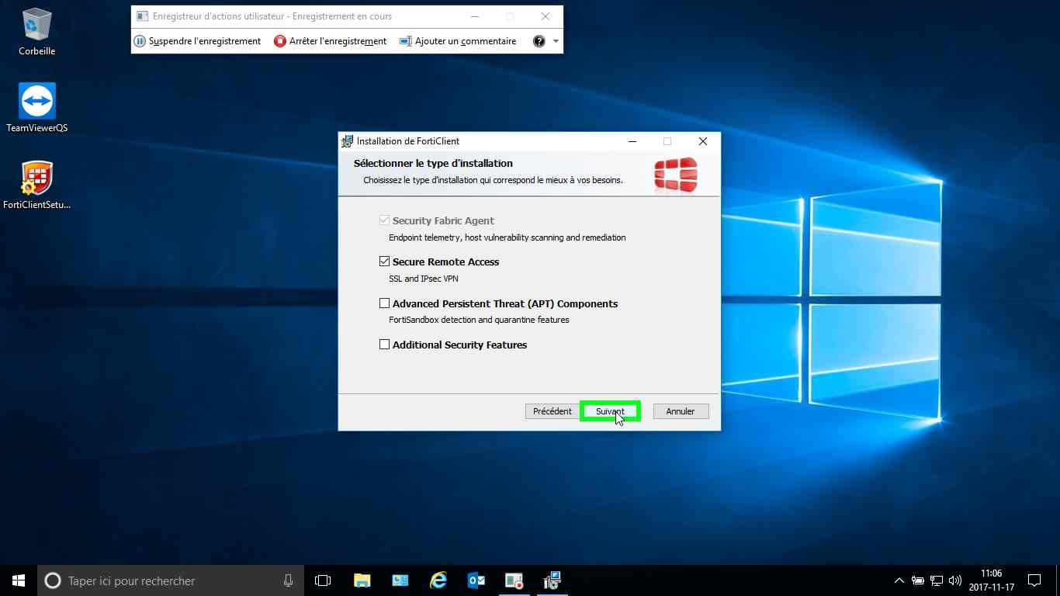
Task: Open Outlook from the taskbar
Action: (476, 580)
